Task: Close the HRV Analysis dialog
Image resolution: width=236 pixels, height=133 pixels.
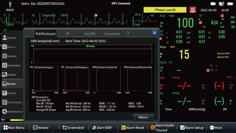Action: [154, 33]
